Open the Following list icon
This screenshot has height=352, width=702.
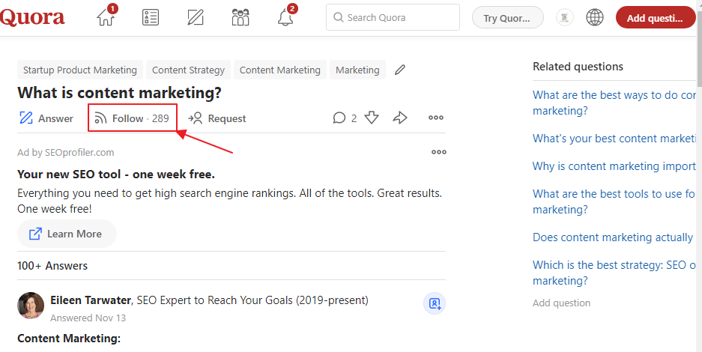pos(151,17)
